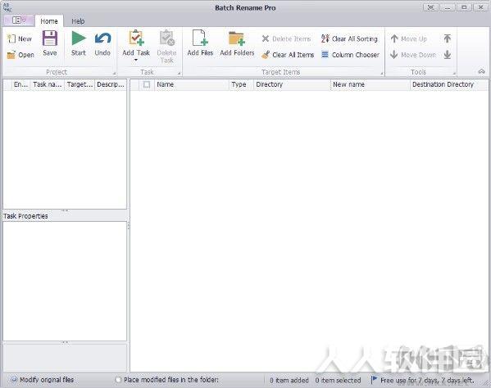Click the app icon in title bar
The width and height of the screenshot is (491, 388).
(x=7, y=7)
